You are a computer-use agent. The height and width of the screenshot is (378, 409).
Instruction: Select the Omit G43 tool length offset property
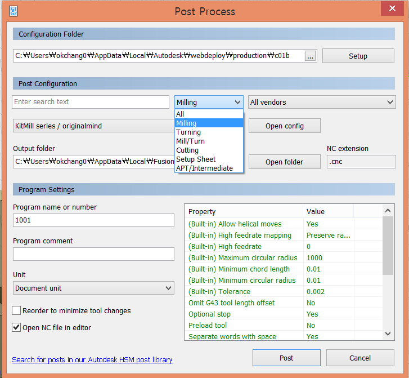click(283, 303)
